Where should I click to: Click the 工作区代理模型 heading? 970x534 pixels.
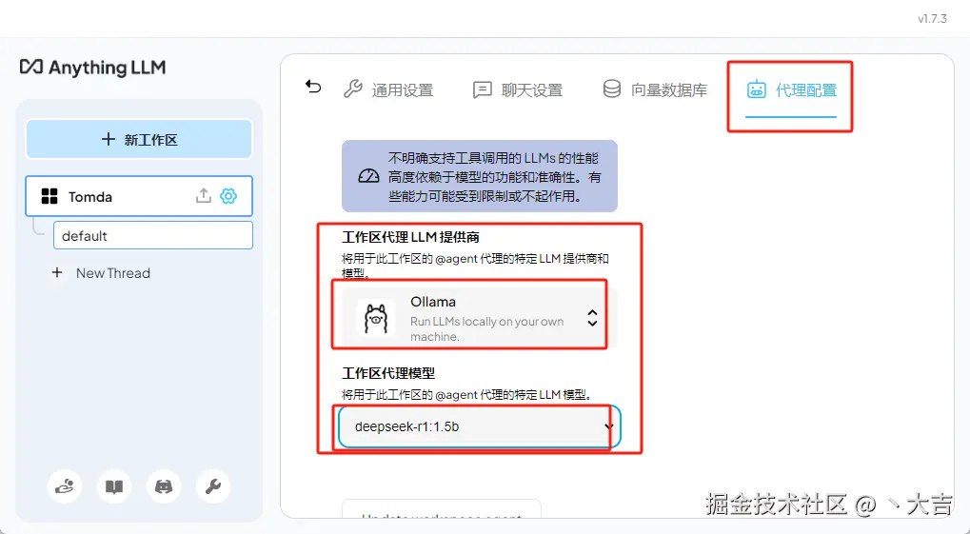tap(388, 373)
